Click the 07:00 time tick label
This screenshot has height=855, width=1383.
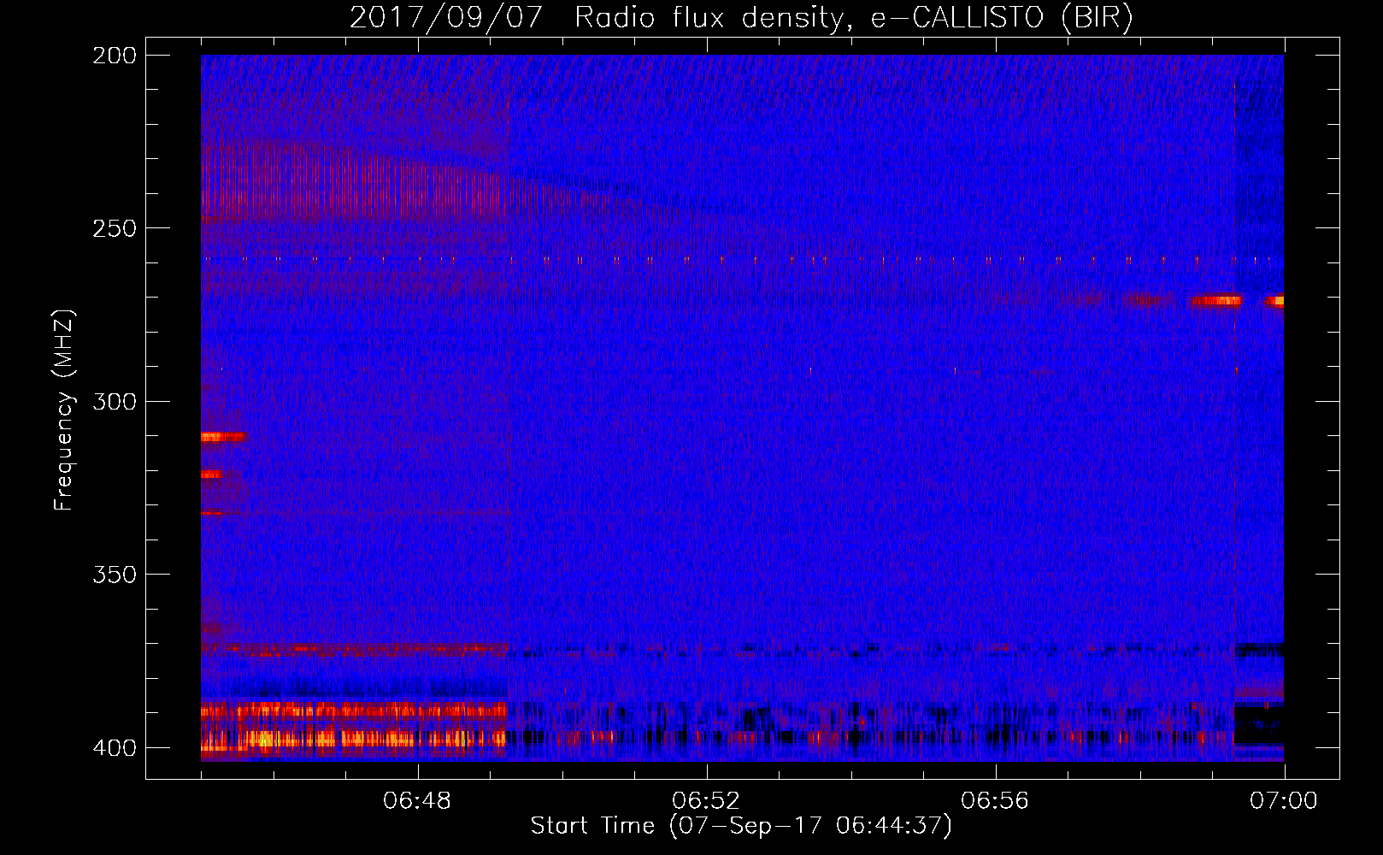(x=1284, y=801)
